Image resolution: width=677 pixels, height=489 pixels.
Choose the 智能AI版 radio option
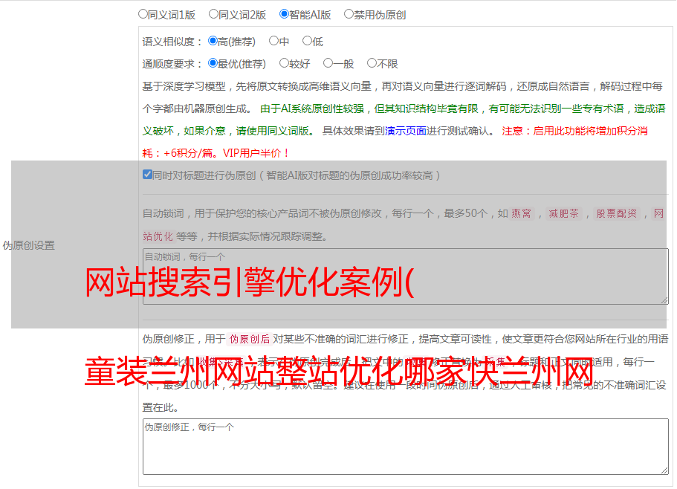click(x=284, y=14)
